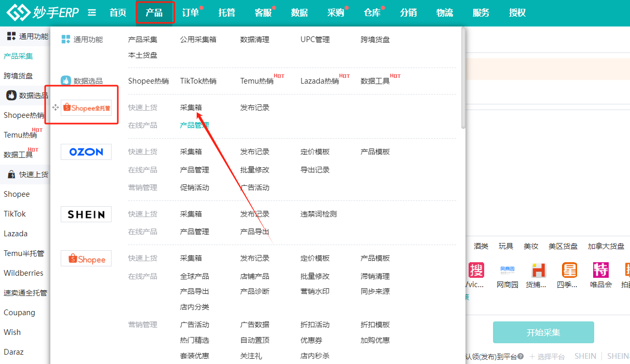Toggle the sidebar collapse hamburger icon
Image resolution: width=630 pixels, height=364 pixels.
[92, 12]
